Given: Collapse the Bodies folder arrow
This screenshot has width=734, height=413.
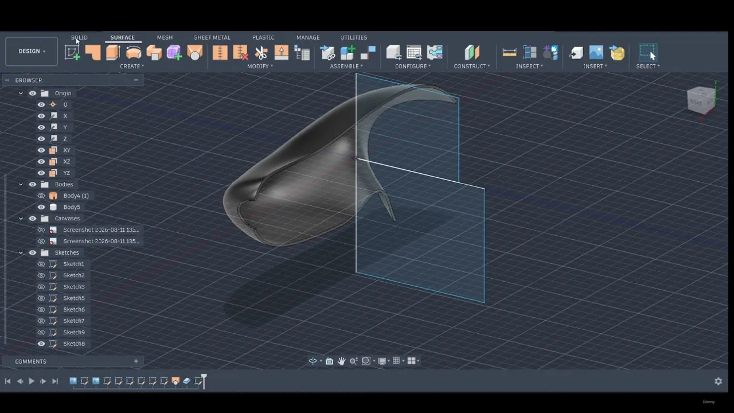Looking at the screenshot, I should pyautogui.click(x=21, y=184).
